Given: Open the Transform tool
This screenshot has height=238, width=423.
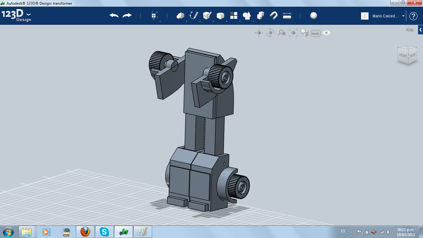Looking at the screenshot, I should click(155, 15).
